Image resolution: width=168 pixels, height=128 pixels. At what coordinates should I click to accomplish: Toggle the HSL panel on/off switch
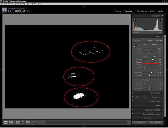(x=133, y=97)
